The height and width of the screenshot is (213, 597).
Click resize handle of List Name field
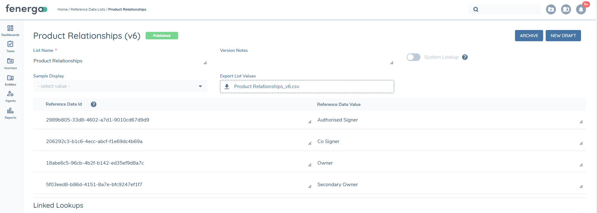(205, 63)
